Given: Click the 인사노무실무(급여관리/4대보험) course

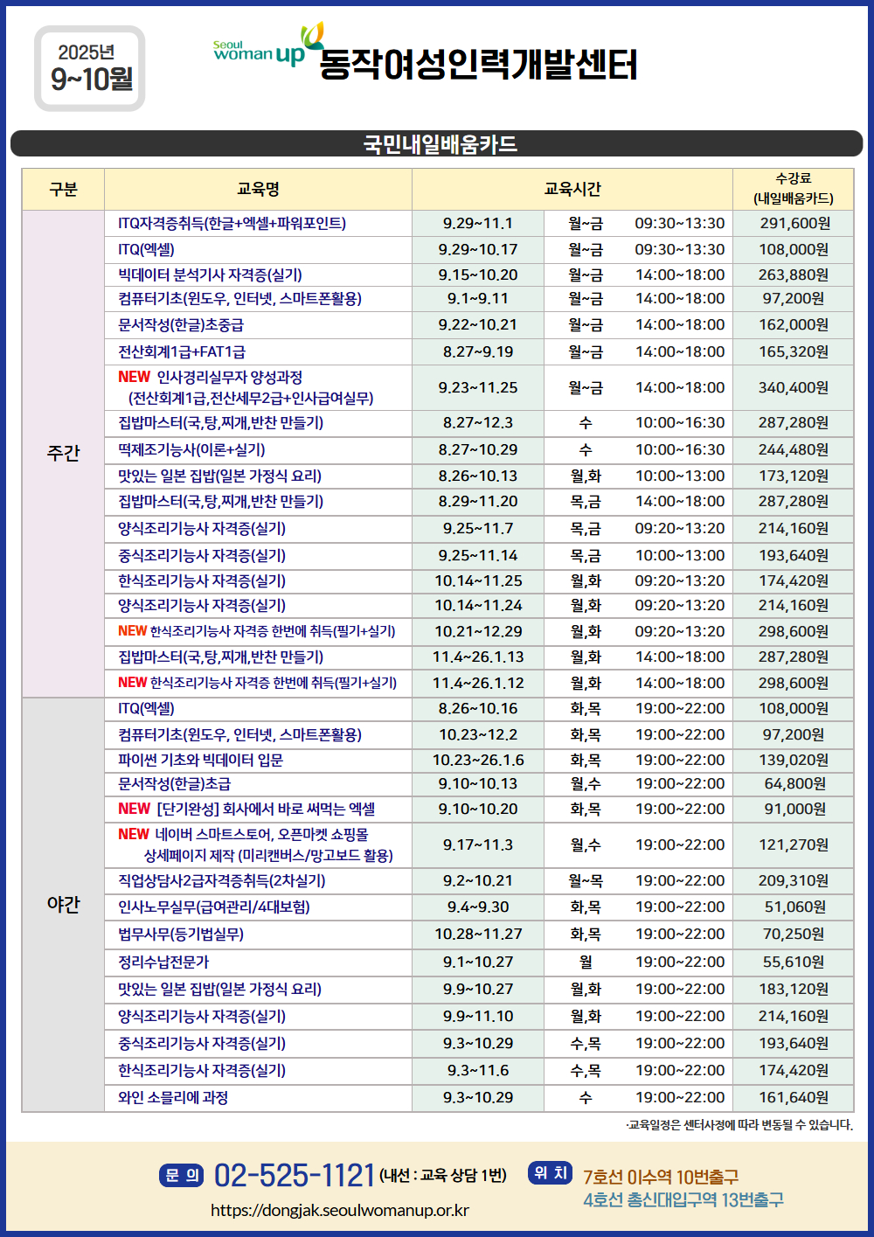Looking at the screenshot, I should (x=214, y=907).
